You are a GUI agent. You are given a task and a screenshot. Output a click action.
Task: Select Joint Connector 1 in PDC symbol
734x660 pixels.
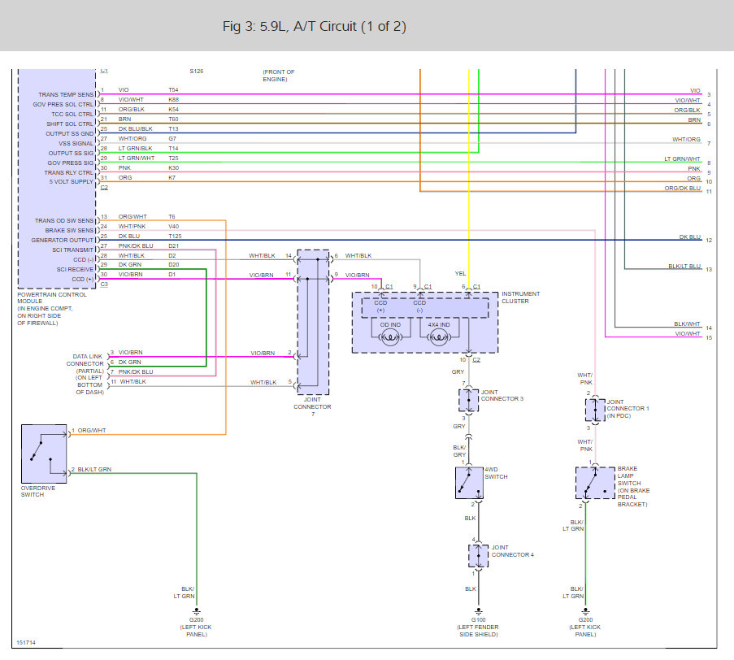tap(595, 410)
